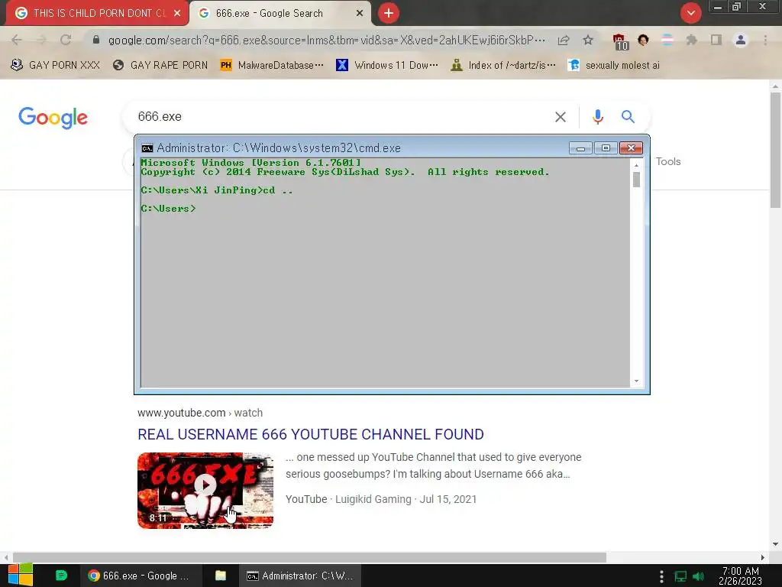Open the avatar face extension icon
Screen dimensions: 782x587
pos(643,40)
